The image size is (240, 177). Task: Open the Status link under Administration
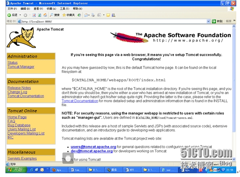pyautogui.click(x=13, y=62)
